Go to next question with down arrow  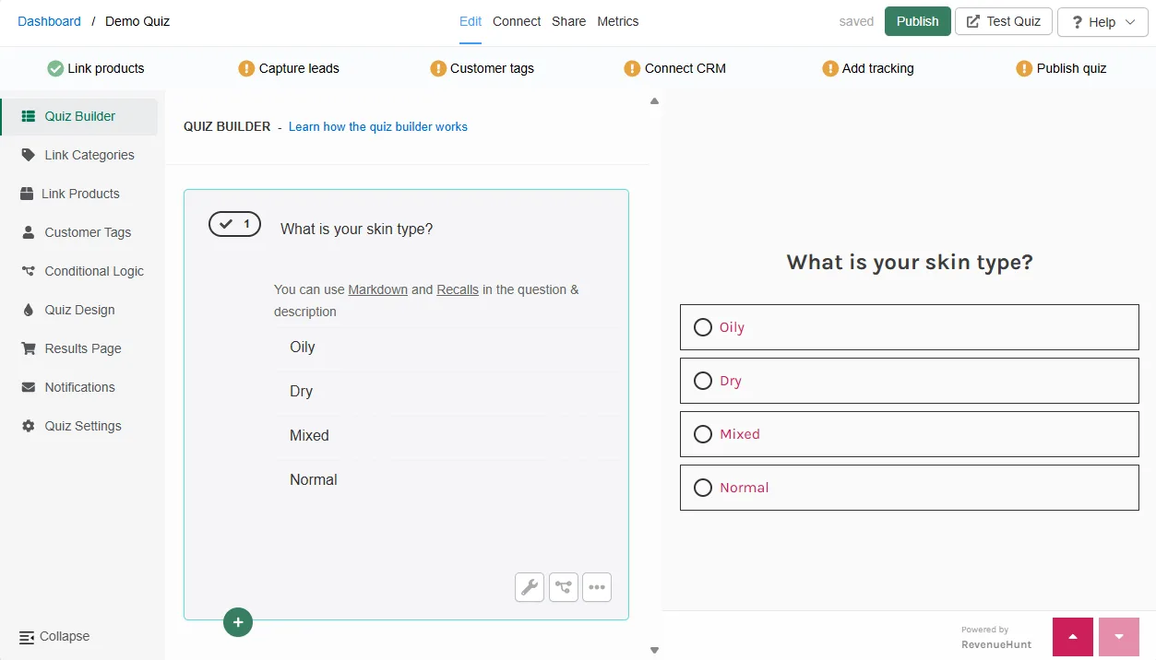pos(1119,637)
